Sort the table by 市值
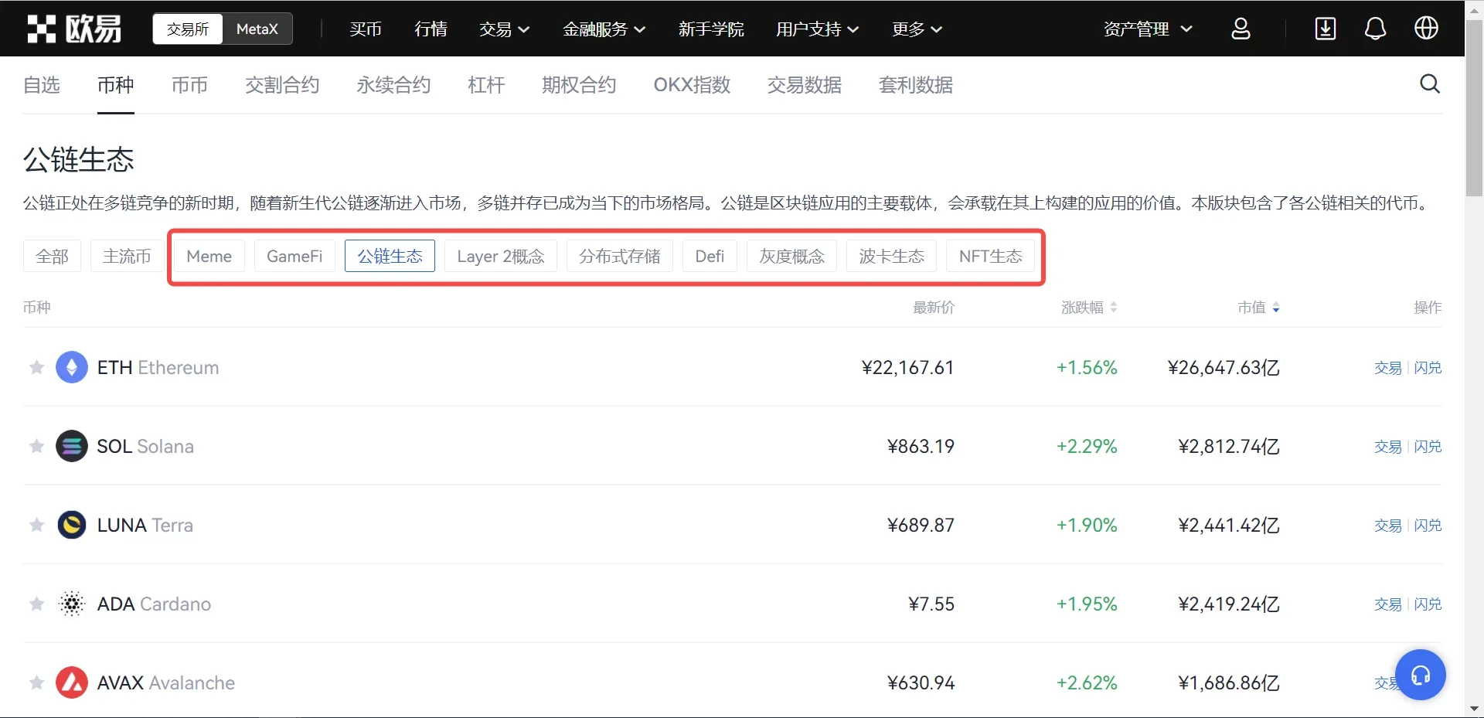The height and width of the screenshot is (718, 1484). click(1251, 307)
